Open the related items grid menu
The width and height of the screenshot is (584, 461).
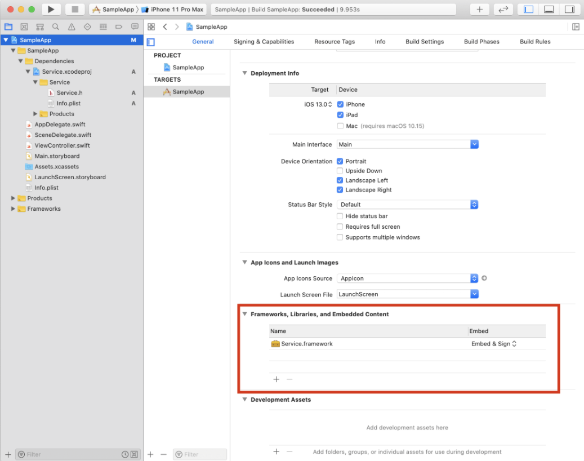point(151,27)
